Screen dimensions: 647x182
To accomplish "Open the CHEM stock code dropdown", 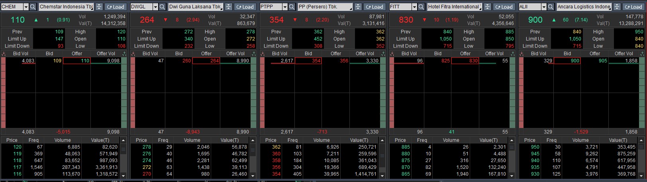I will pyautogui.click(x=26, y=7).
